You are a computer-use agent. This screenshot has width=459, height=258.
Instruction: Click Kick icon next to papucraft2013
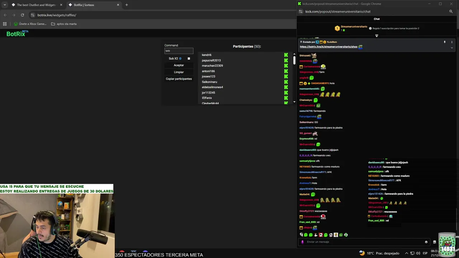pyautogui.click(x=286, y=61)
